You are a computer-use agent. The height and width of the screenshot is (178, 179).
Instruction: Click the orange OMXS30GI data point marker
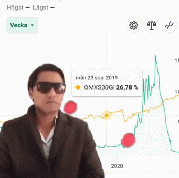[x=107, y=116]
